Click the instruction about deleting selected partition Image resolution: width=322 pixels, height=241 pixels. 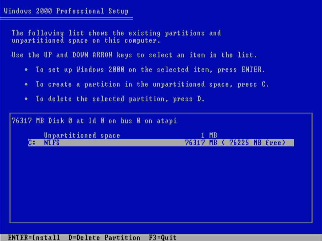(x=120, y=99)
